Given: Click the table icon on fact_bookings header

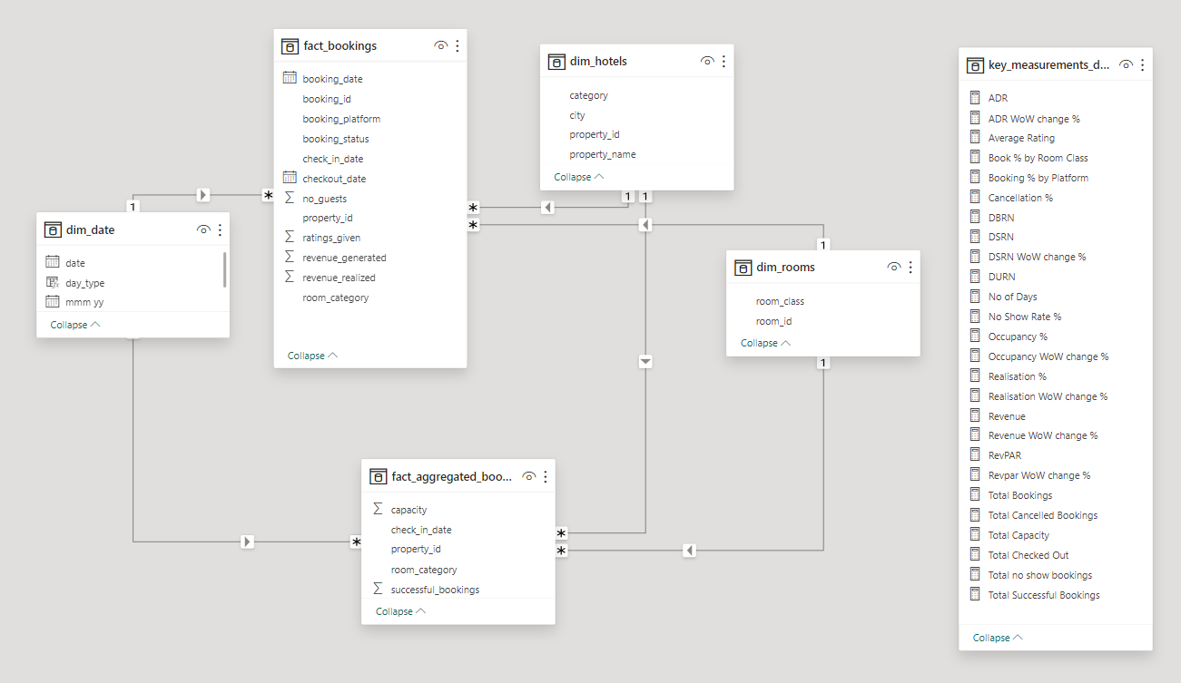Looking at the screenshot, I should (290, 45).
